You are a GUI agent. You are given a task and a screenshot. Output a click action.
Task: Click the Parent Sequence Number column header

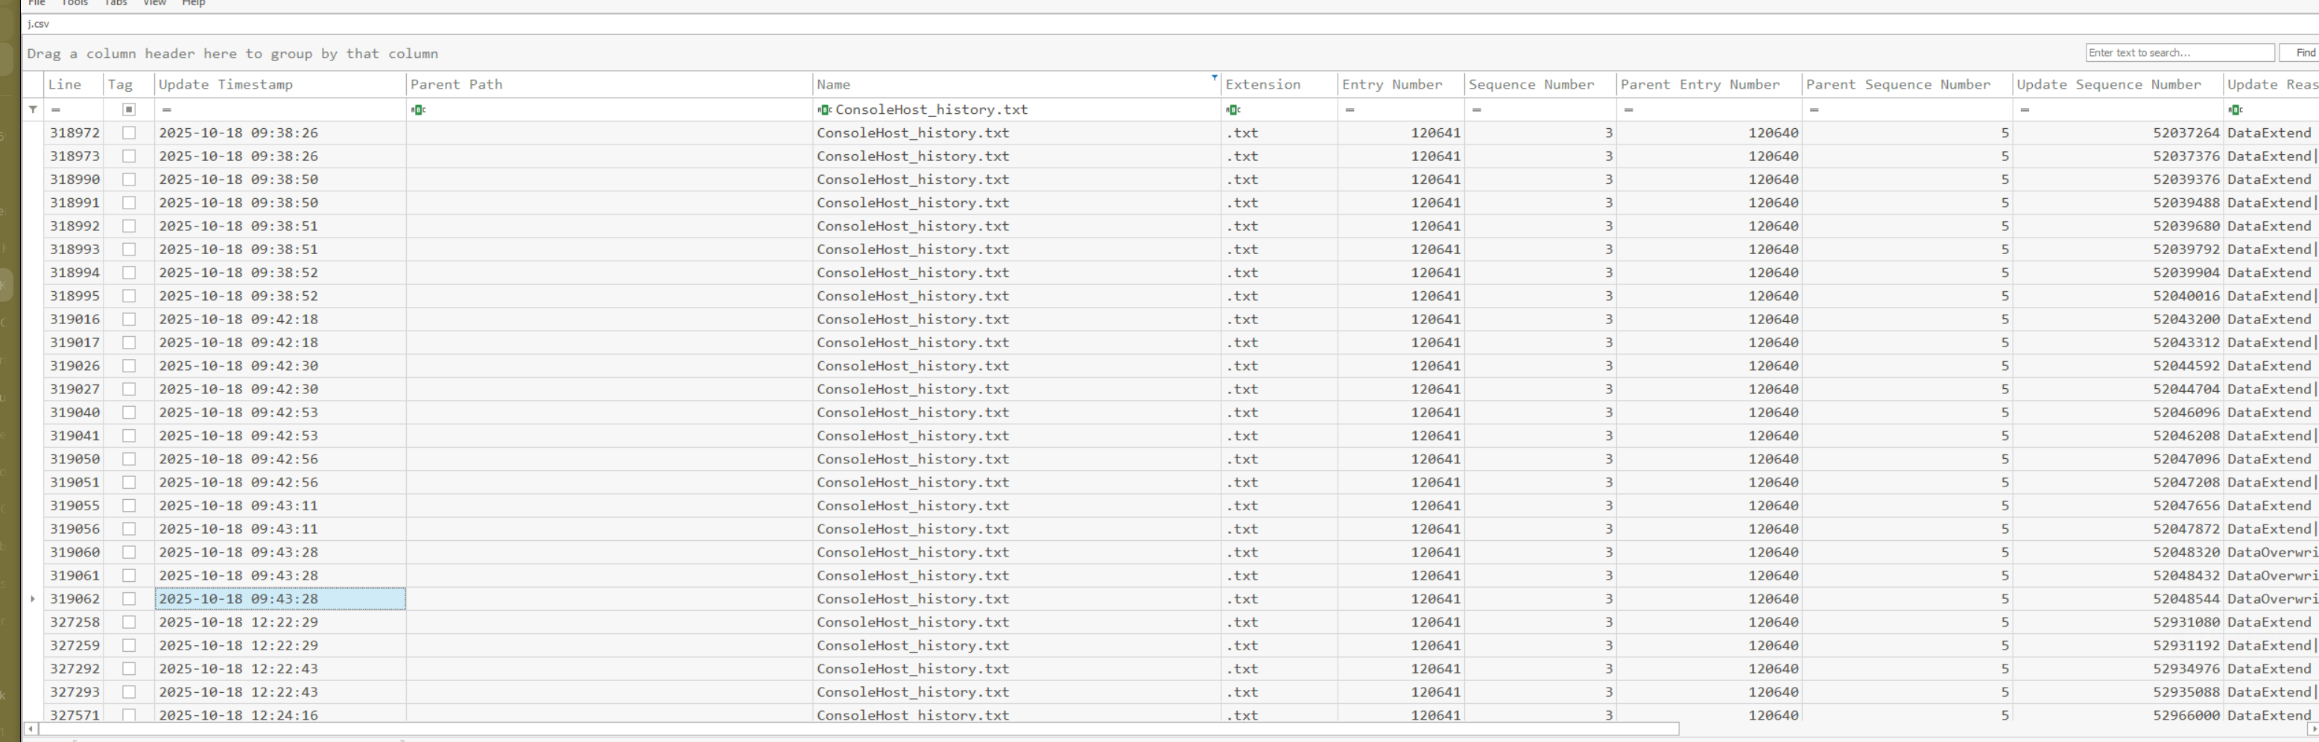[x=1907, y=85]
